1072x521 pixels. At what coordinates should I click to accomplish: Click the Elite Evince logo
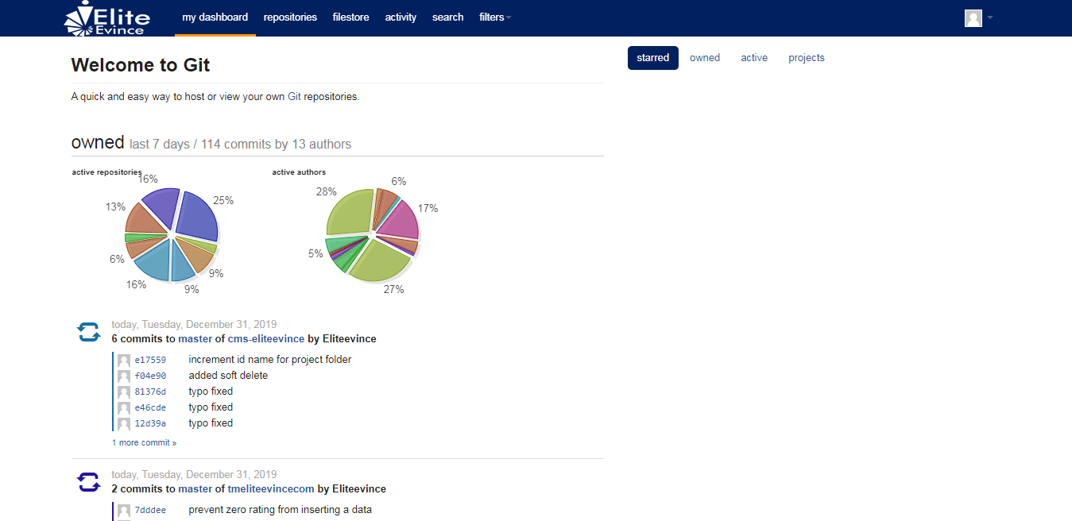[106, 18]
